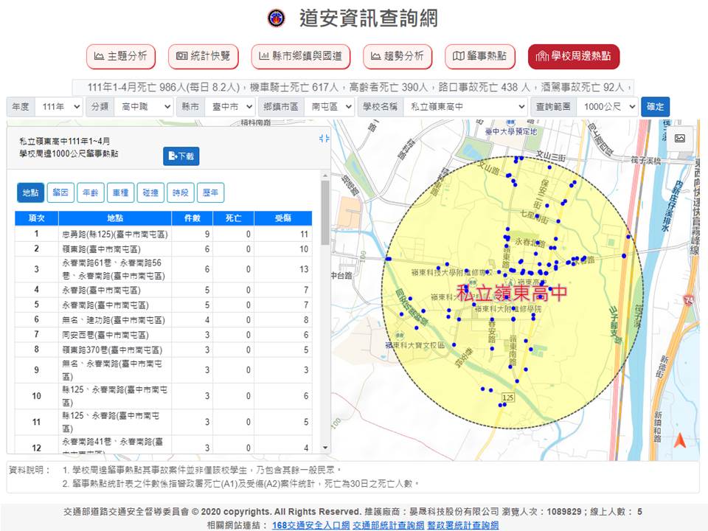Collapse the results panel with the shrink icon

pos(324,138)
